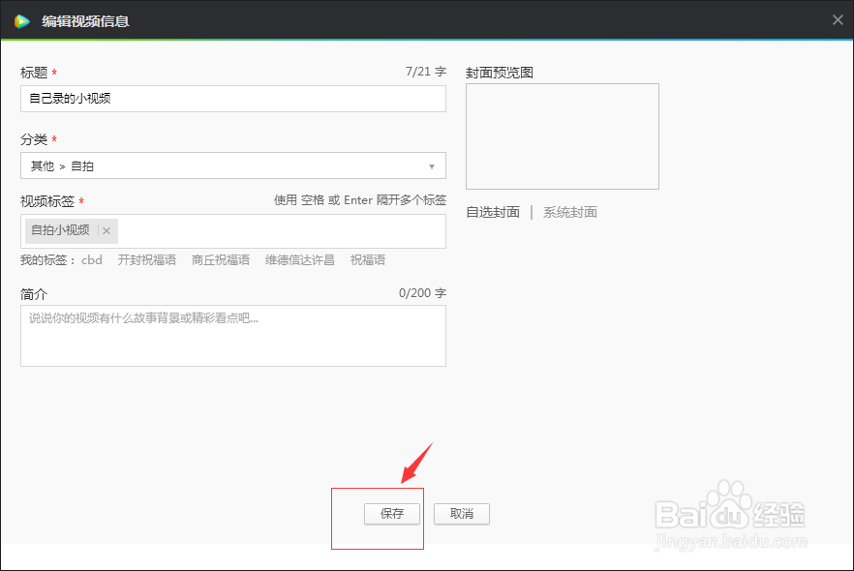This screenshot has width=854, height=571.
Task: Apply the 商丘祝福语 suggested tag
Action: [x=220, y=259]
